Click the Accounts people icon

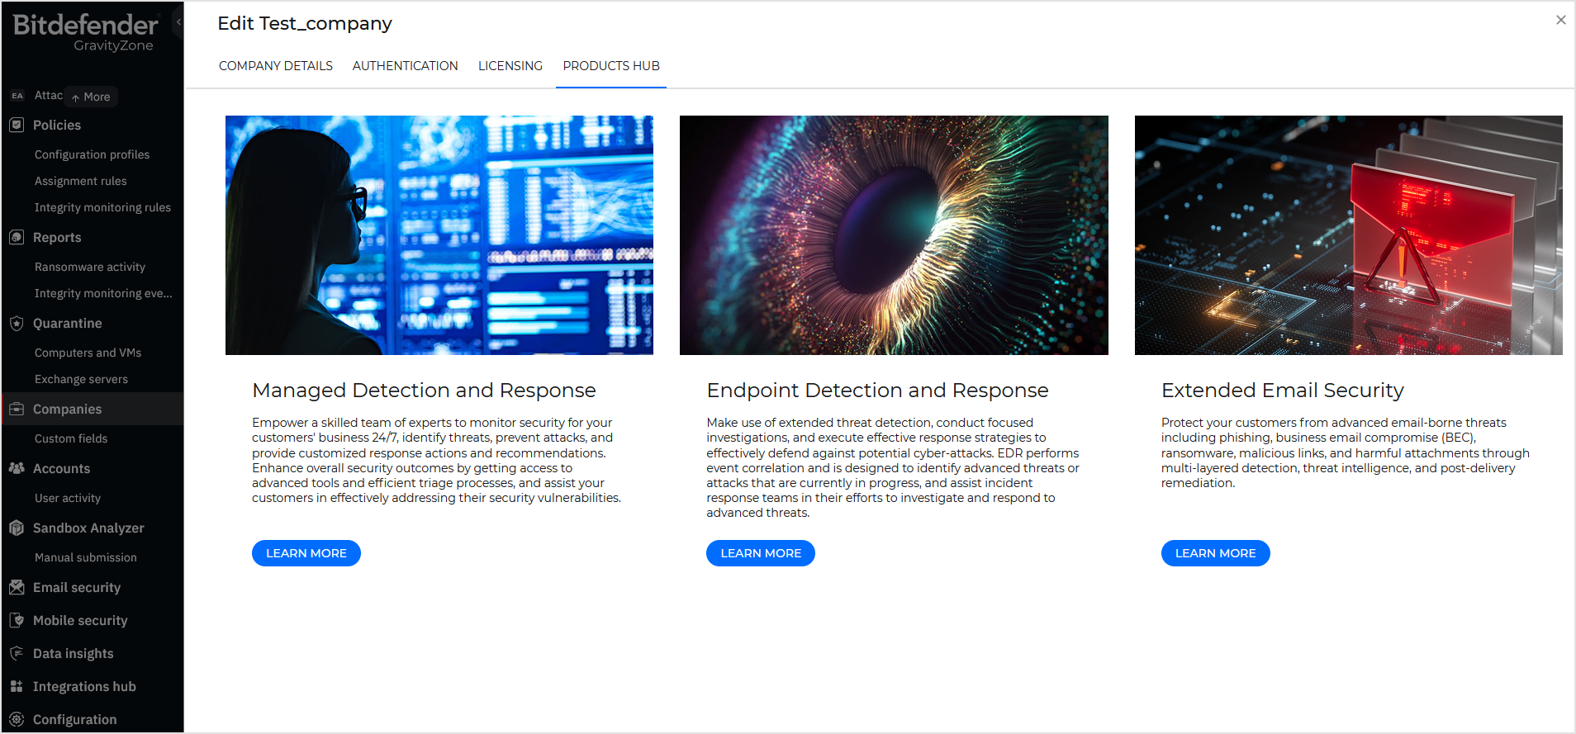coord(17,468)
